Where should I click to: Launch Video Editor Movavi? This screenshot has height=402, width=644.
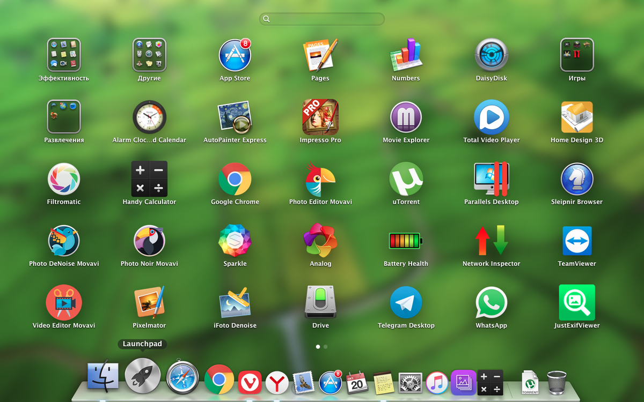[64, 302]
